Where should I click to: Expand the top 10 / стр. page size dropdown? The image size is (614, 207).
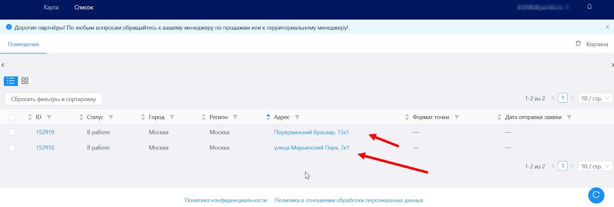click(x=595, y=99)
